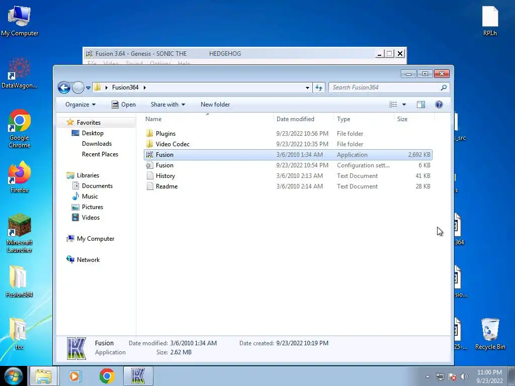The image size is (515, 386).
Task: Open Explorer help icon
Action: (x=439, y=105)
